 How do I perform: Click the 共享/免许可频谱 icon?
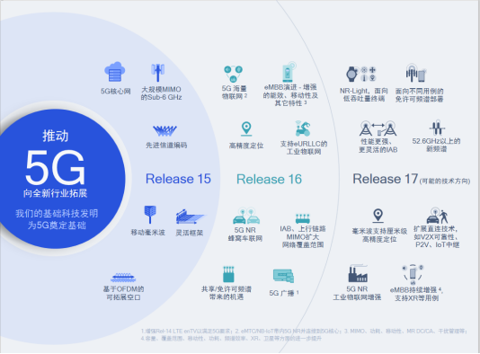pyautogui.click(x=228, y=274)
